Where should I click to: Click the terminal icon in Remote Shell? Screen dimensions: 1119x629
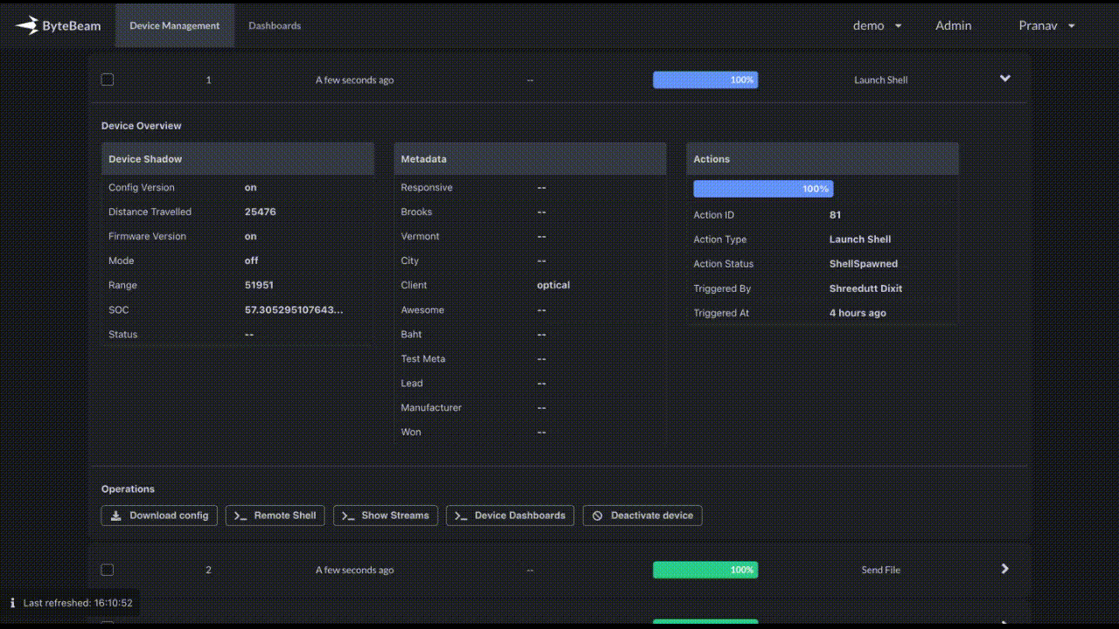pyautogui.click(x=240, y=515)
